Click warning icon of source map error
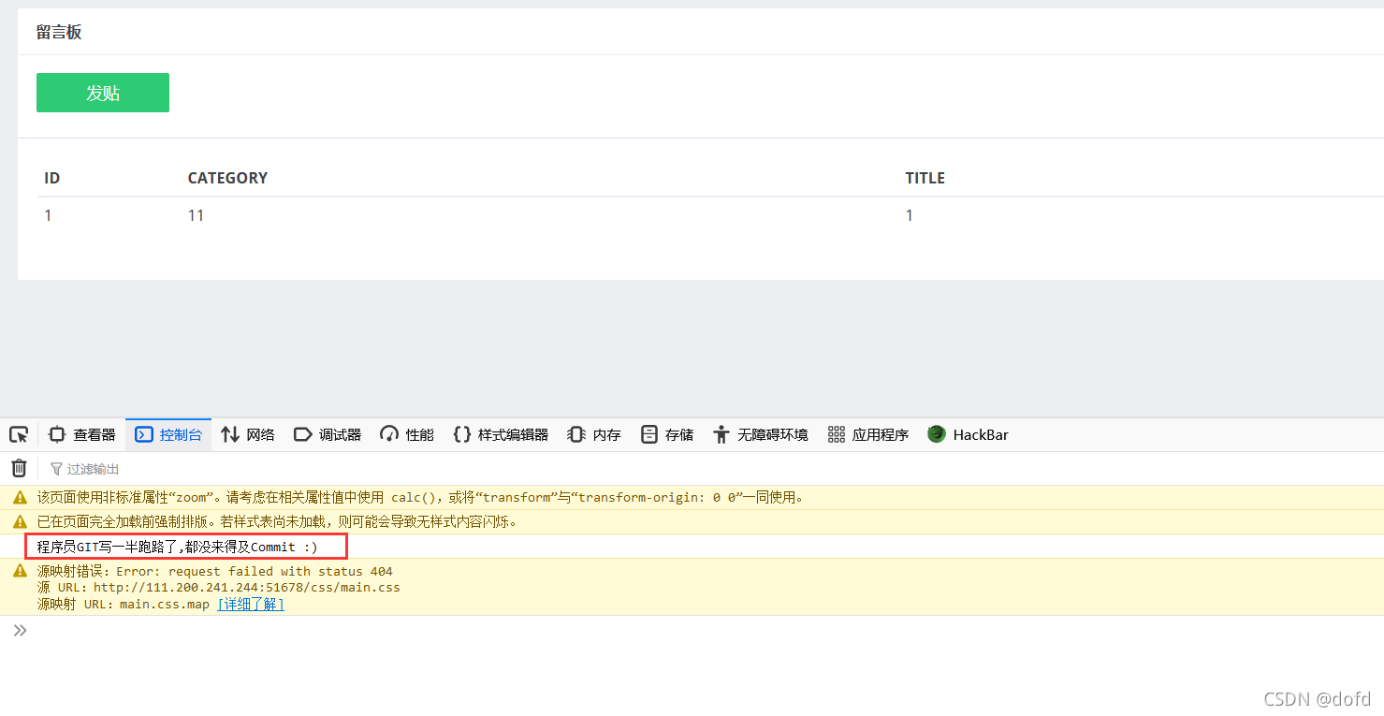1384x716 pixels. click(20, 571)
